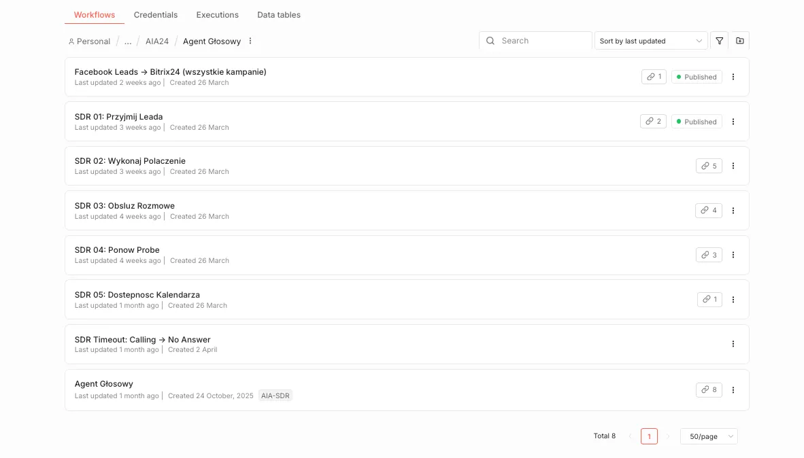
Task: Click the add folder icon
Action: pos(740,41)
